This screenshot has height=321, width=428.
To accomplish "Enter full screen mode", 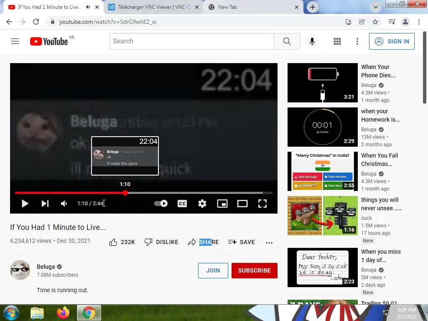I will pyautogui.click(x=262, y=204).
